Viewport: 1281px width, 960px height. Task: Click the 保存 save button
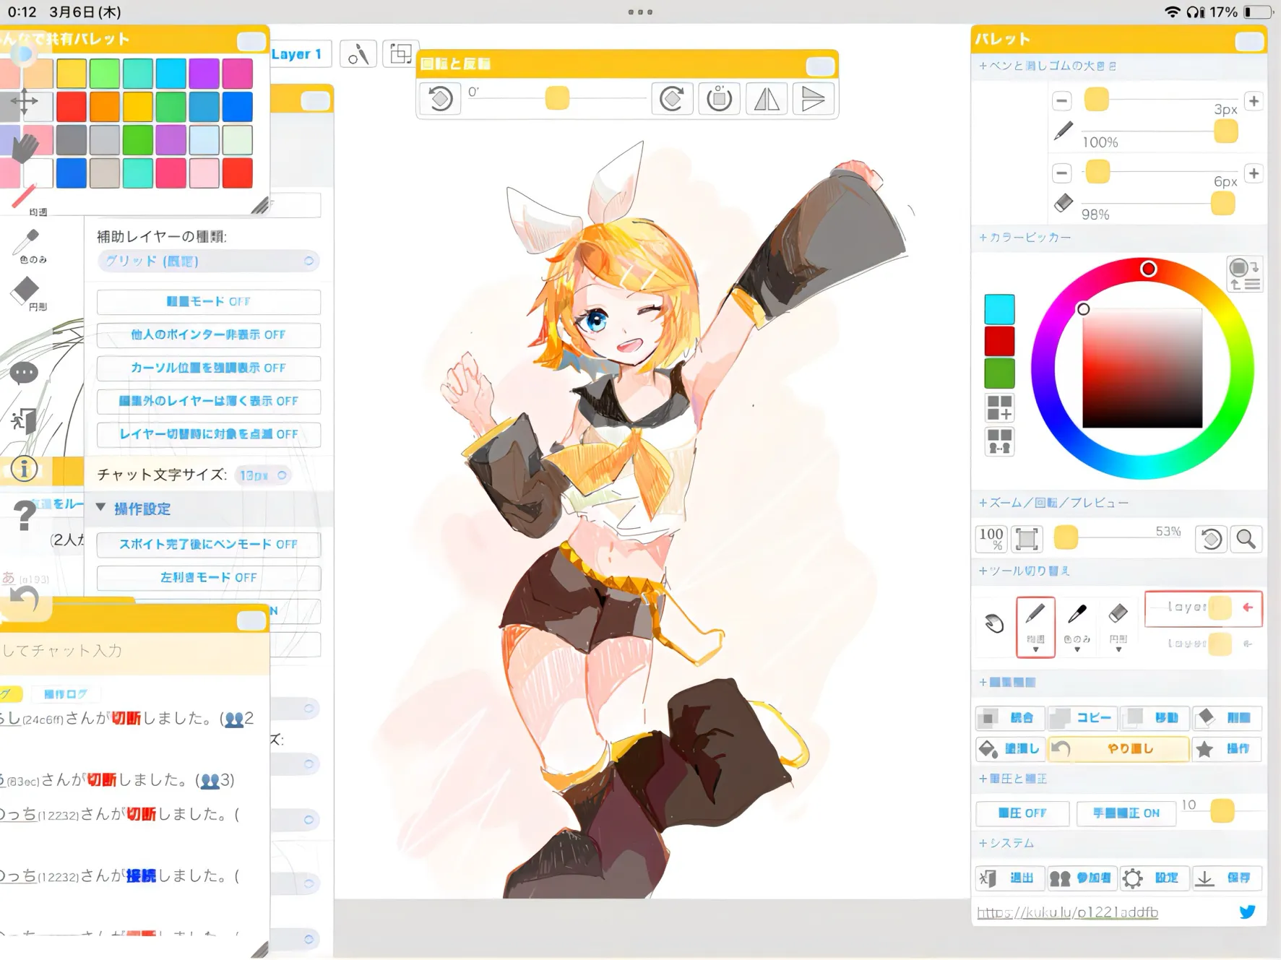pyautogui.click(x=1226, y=878)
